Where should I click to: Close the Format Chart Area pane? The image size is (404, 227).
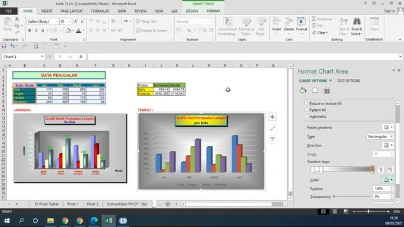(399, 70)
